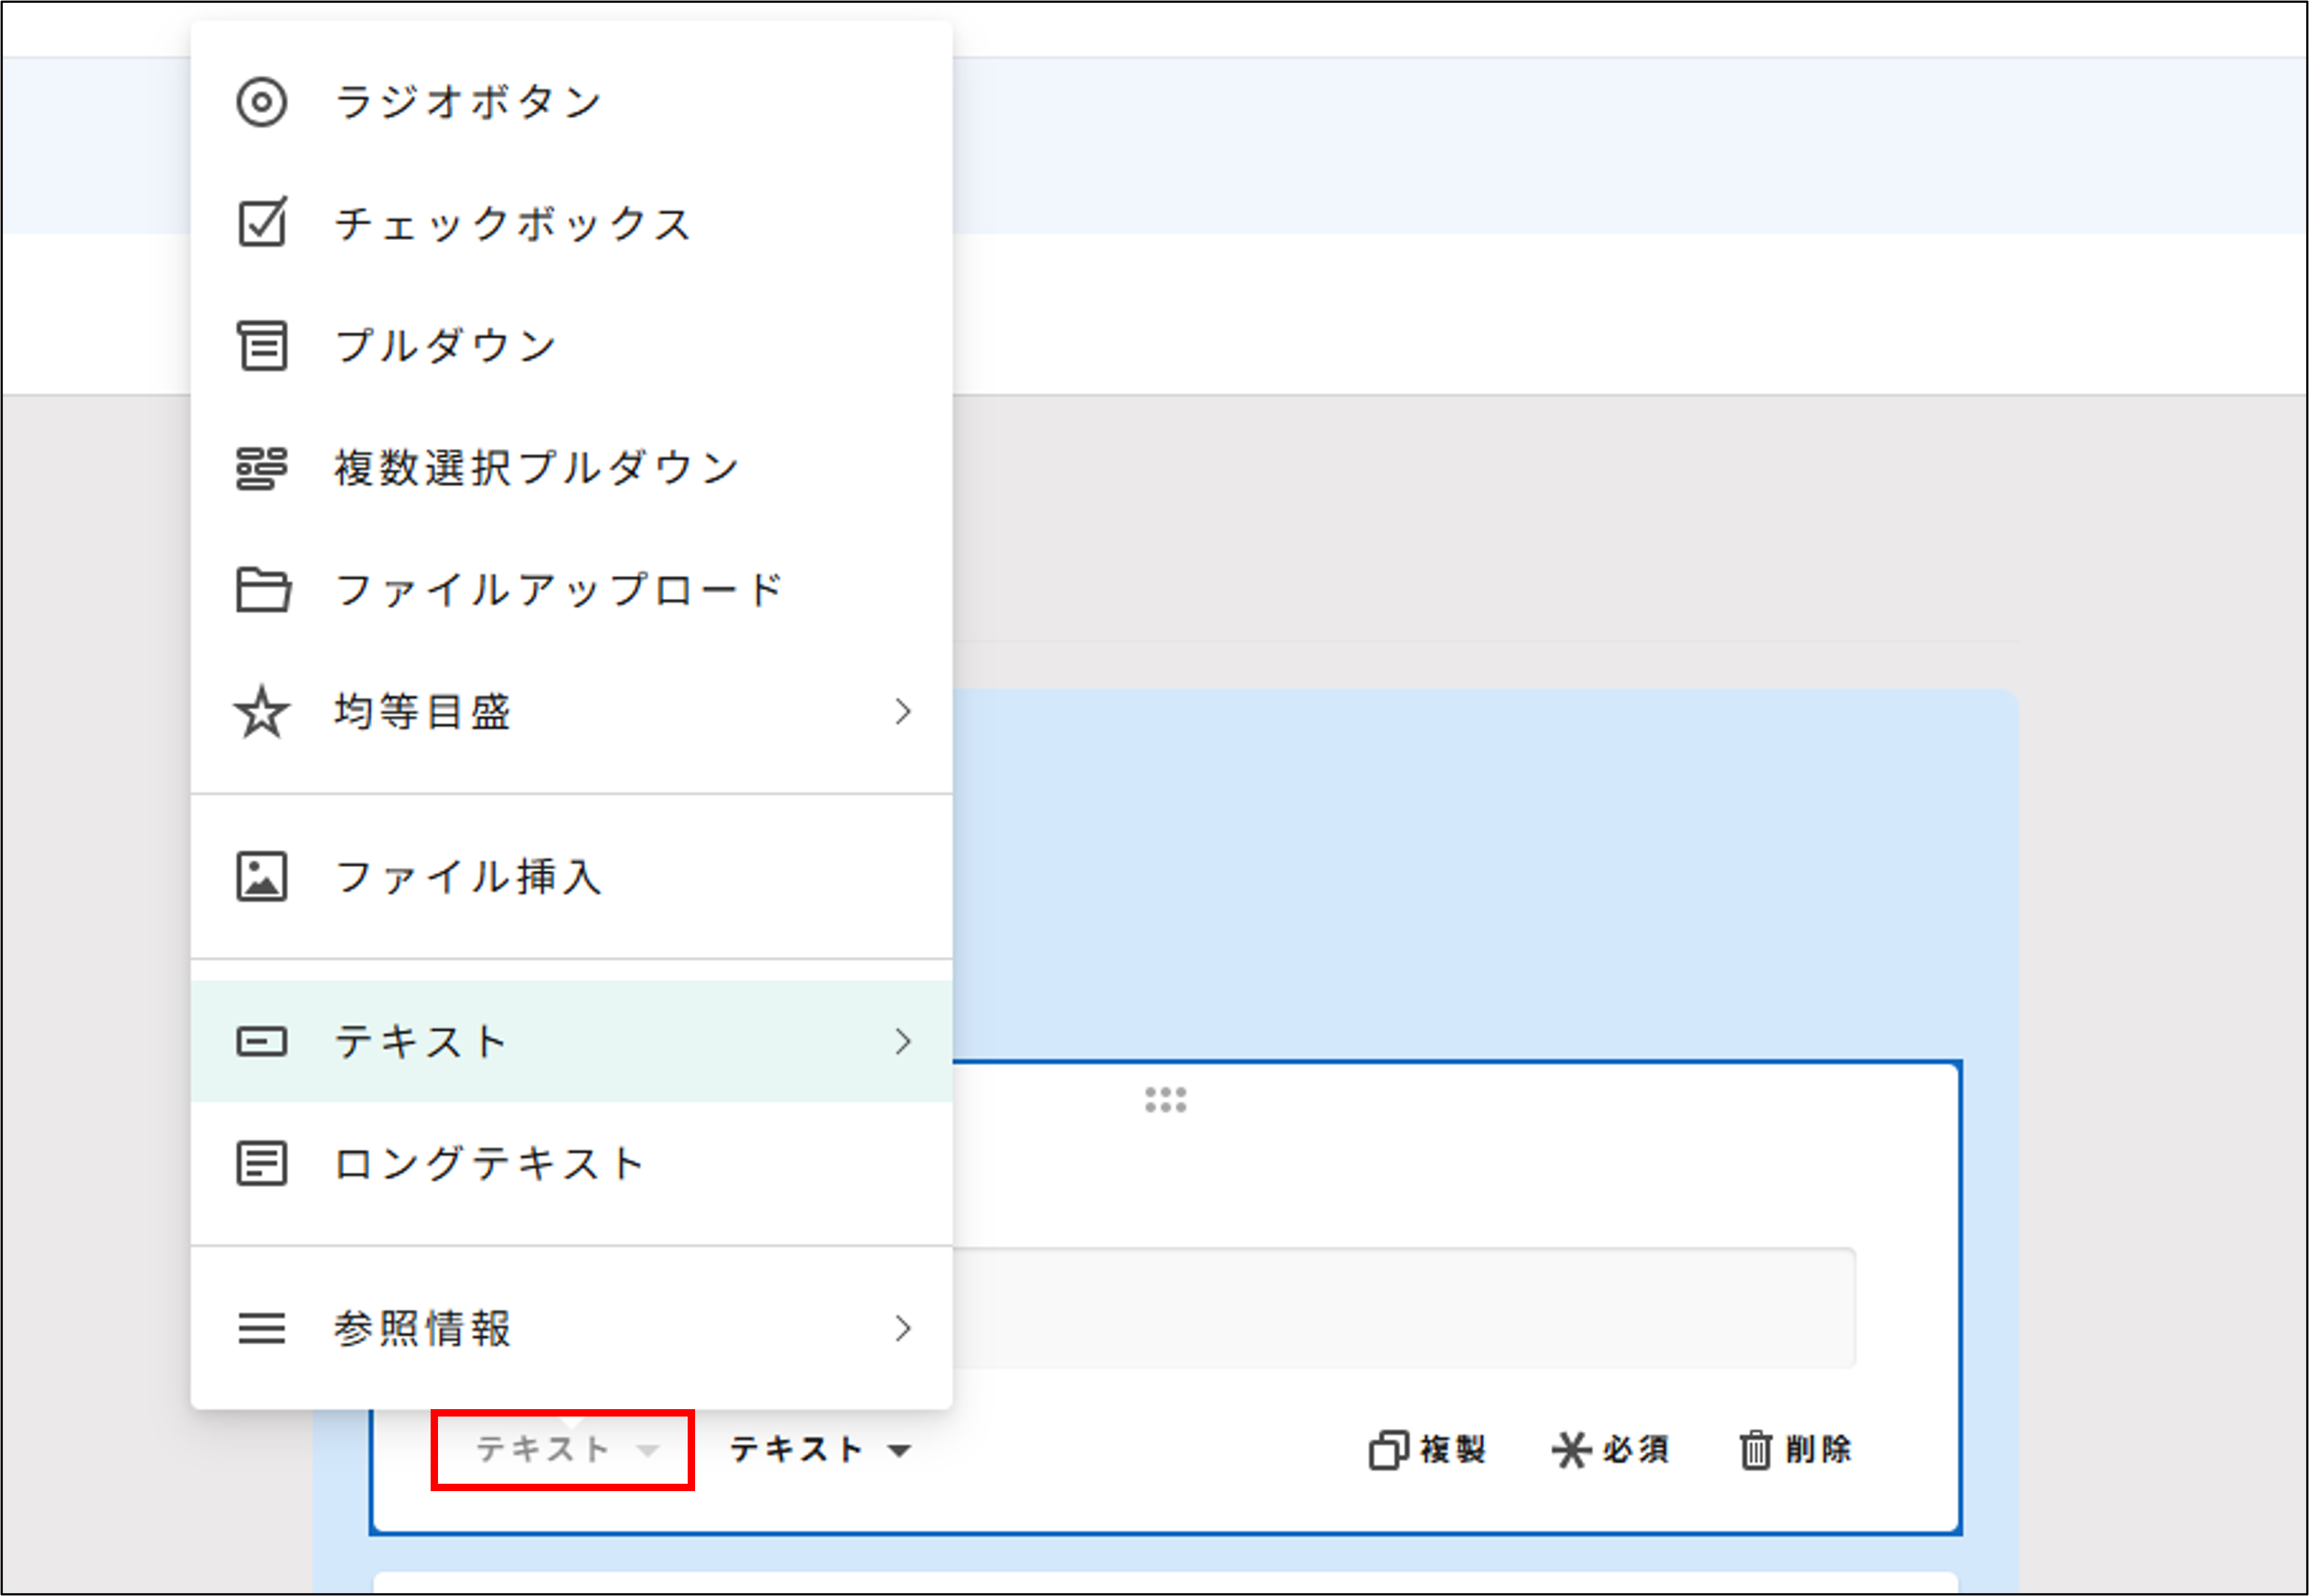Expand the 参照情報 submenu chevron
This screenshot has height=1596, width=2309.
(905, 1329)
